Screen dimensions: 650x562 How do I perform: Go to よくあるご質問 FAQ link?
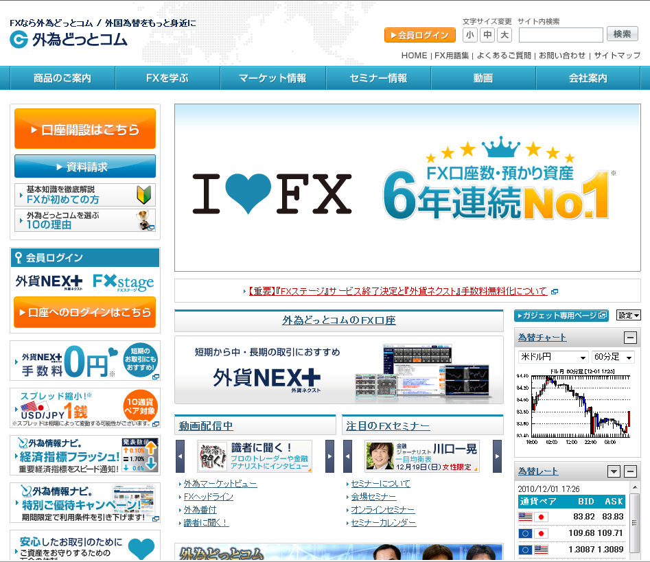point(504,56)
